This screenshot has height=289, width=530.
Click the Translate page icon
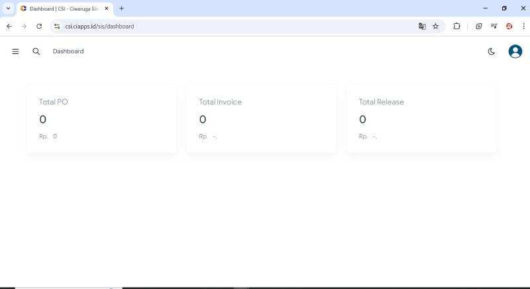pos(422,26)
